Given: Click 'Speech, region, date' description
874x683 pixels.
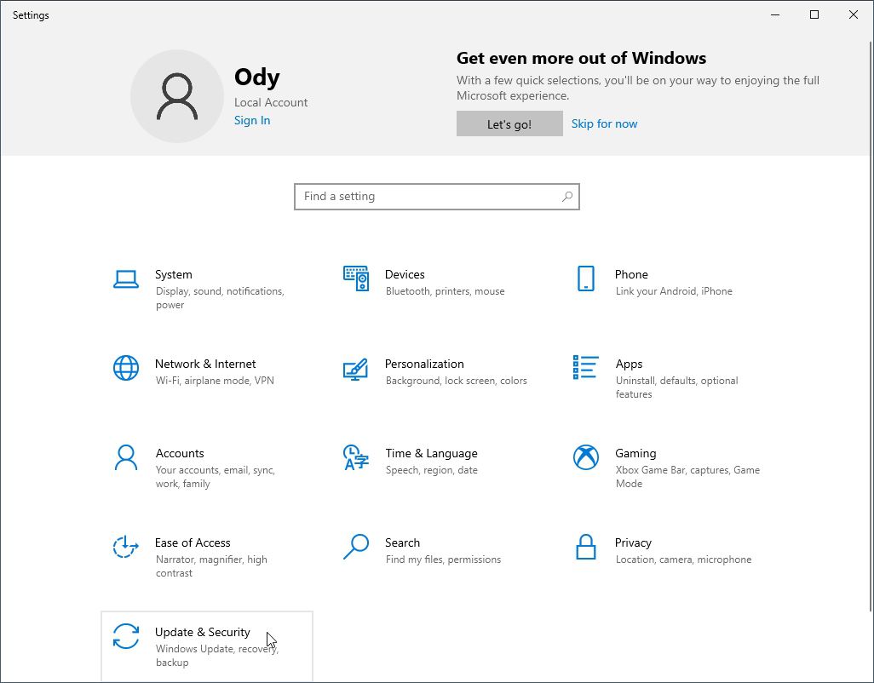Looking at the screenshot, I should pos(431,470).
